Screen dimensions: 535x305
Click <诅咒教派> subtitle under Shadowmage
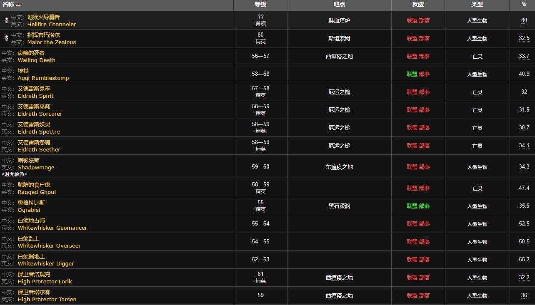14,174
